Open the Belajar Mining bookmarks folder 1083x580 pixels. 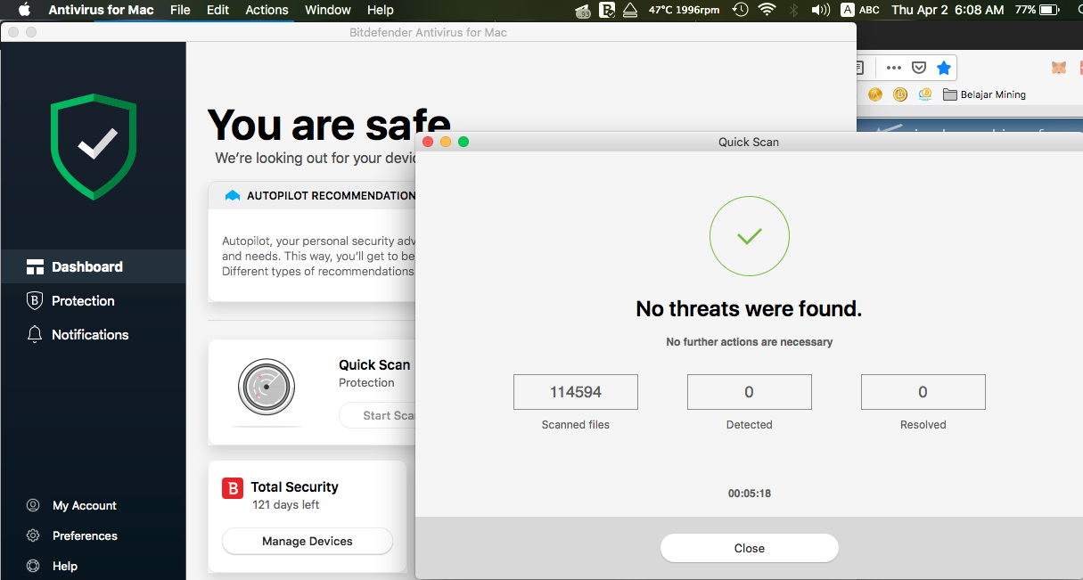985,94
